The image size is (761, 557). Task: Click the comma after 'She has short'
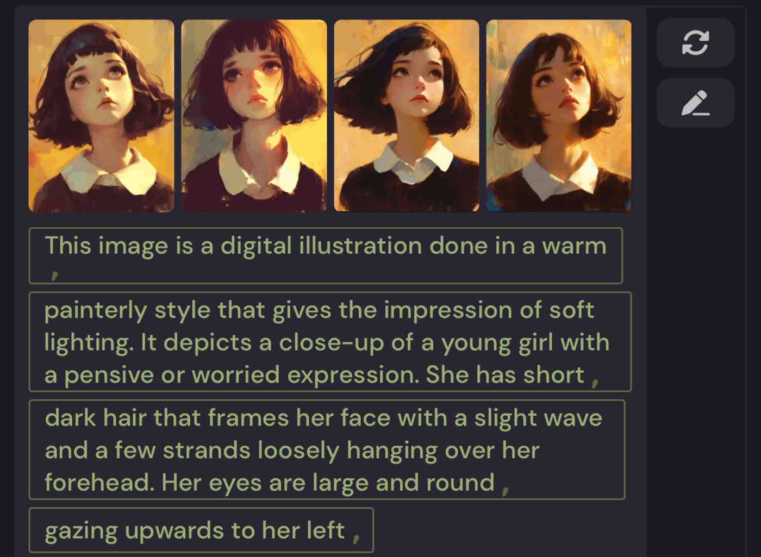click(595, 383)
